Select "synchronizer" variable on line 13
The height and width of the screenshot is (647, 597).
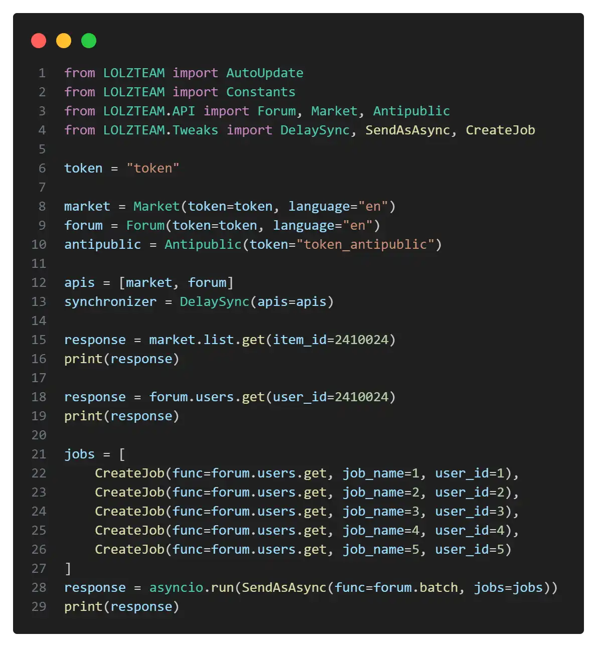[110, 302]
